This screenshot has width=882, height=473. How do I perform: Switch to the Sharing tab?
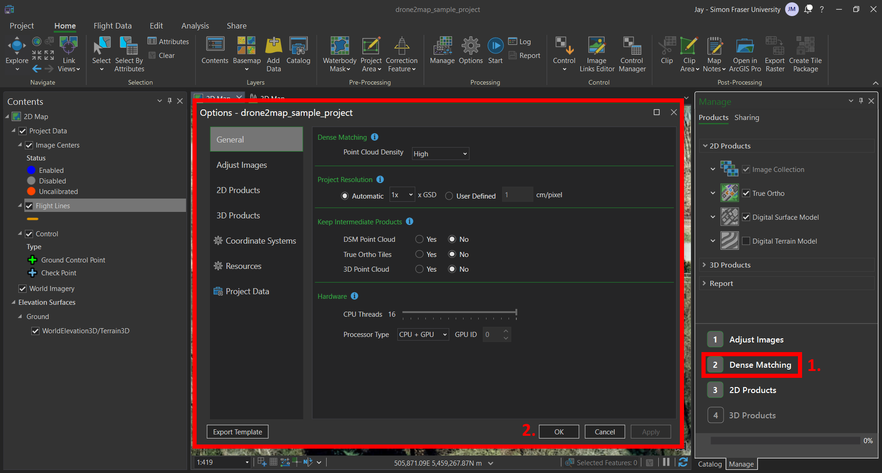pos(746,118)
